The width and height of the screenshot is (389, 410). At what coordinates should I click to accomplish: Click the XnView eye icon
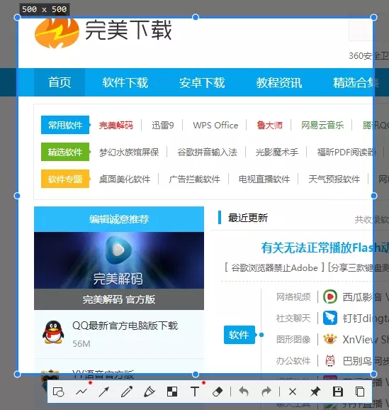point(330,339)
